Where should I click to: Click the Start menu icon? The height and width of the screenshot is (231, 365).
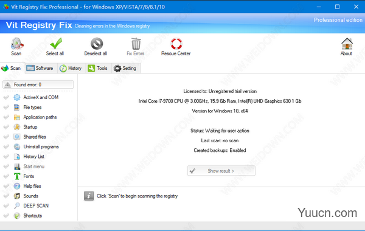17,167
